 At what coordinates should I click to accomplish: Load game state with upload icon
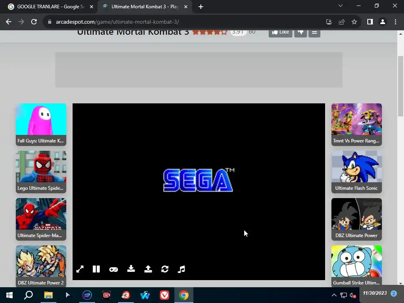click(148, 269)
